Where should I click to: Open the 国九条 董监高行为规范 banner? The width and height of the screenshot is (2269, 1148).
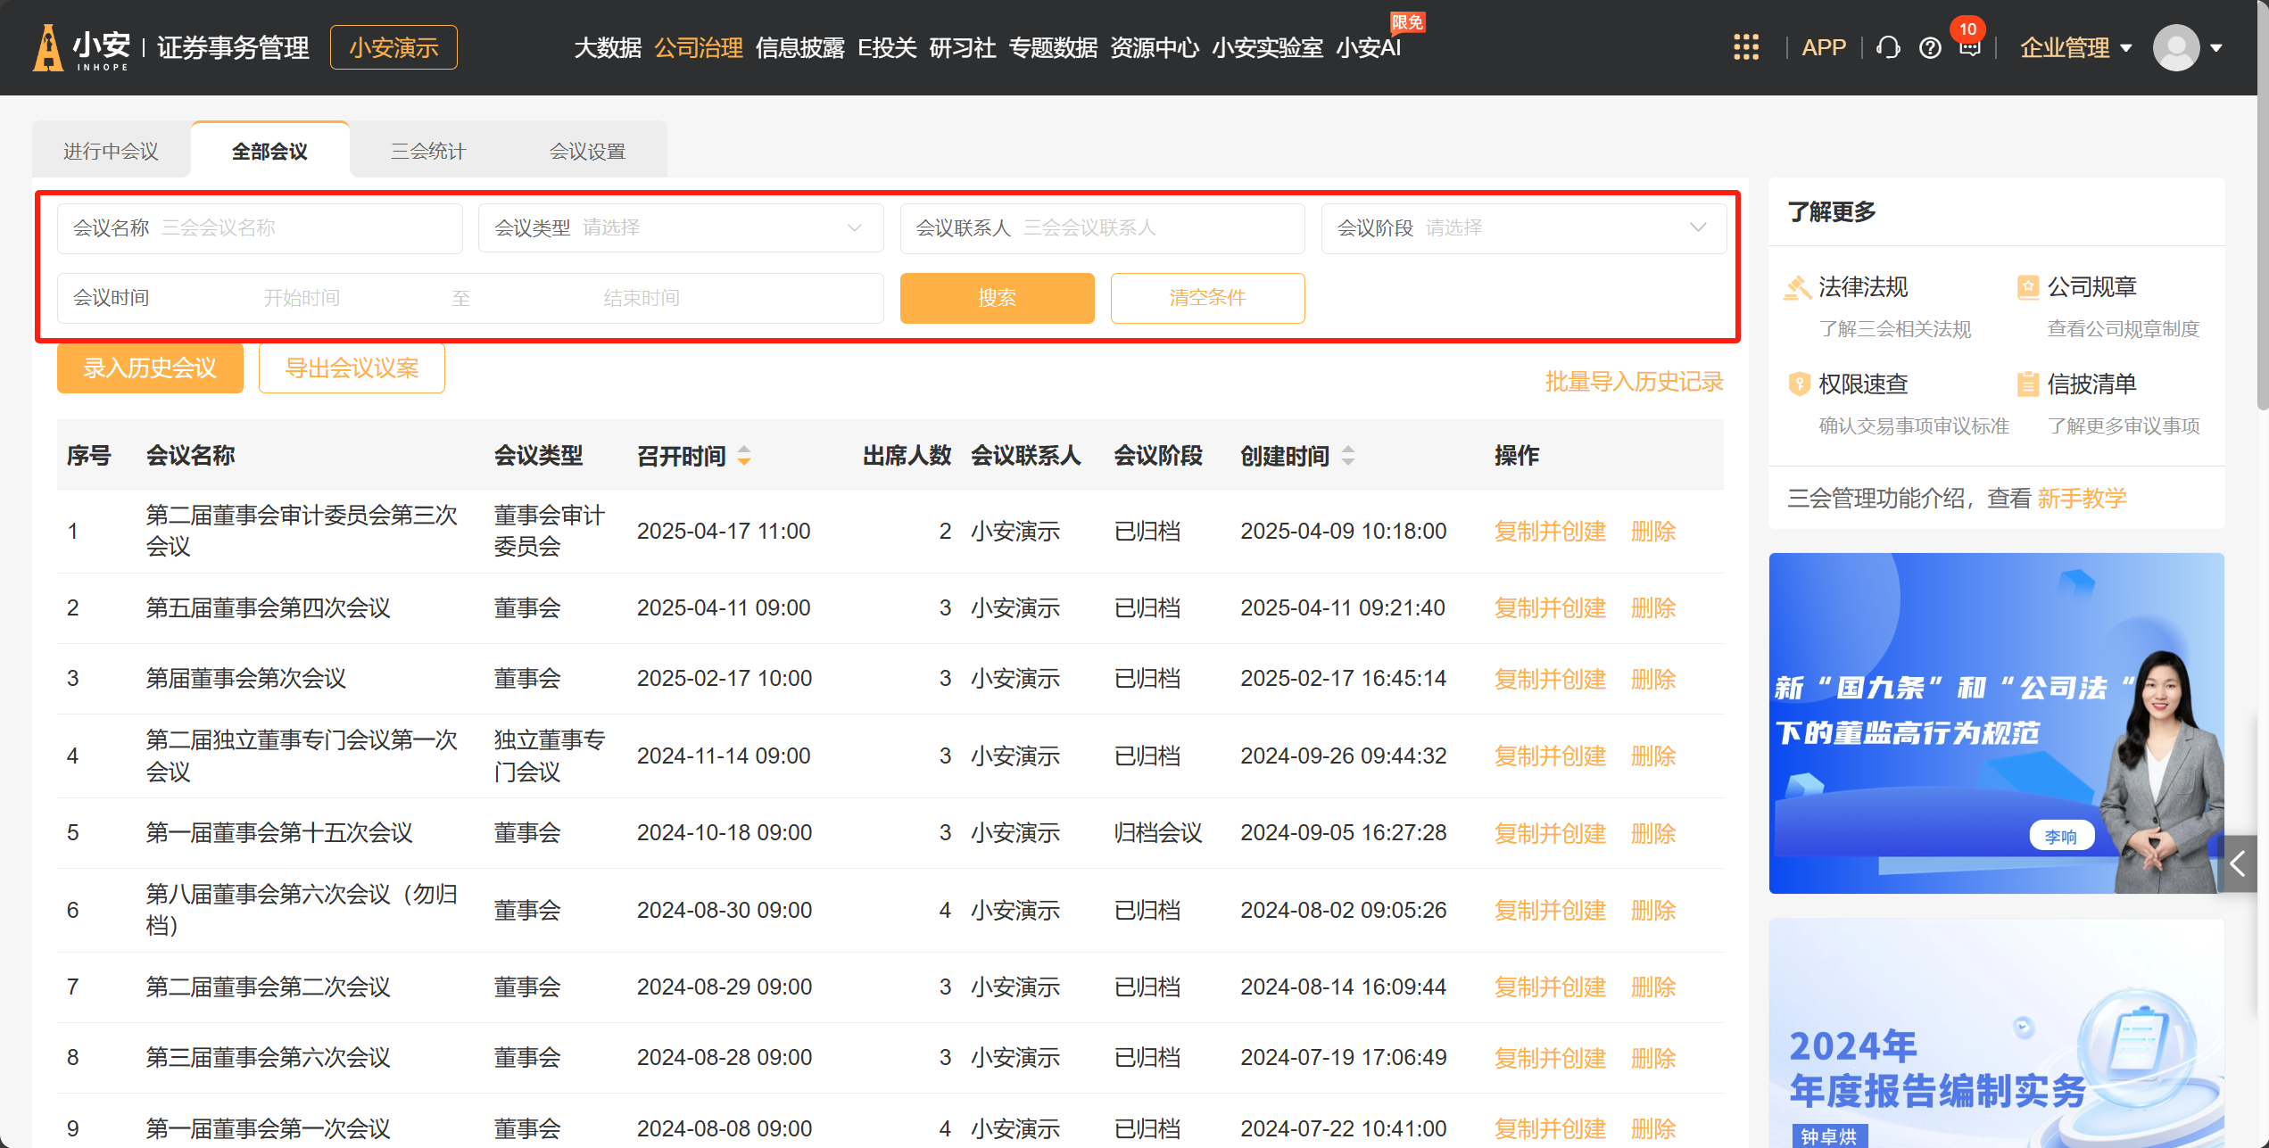[x=1996, y=723]
